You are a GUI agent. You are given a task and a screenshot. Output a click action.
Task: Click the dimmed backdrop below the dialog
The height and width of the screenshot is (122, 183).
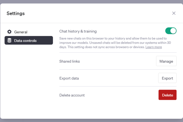coord(91,120)
